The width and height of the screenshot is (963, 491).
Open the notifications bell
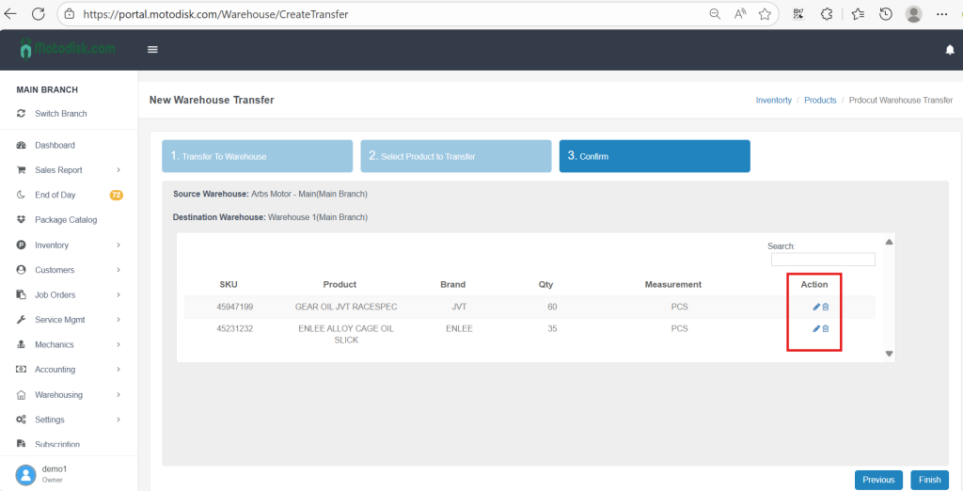click(949, 50)
